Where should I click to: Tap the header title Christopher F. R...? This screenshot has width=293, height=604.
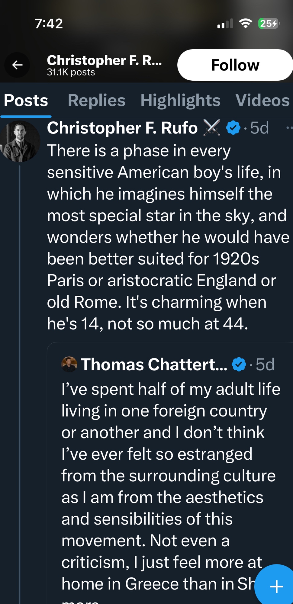click(x=104, y=60)
